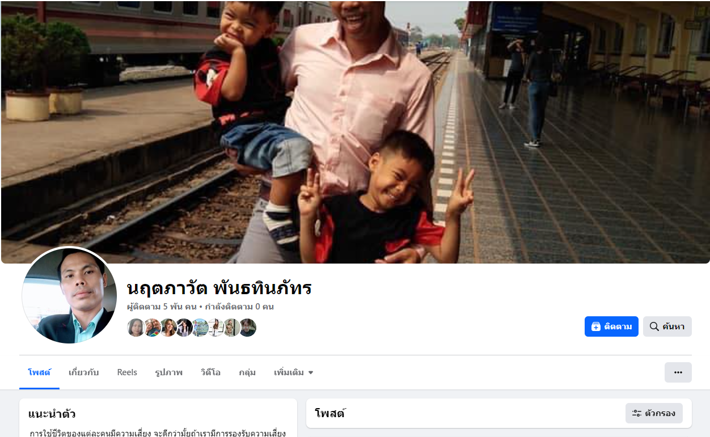710x437 pixels.
Task: Open the cover photo at the train station
Action: pos(355,131)
